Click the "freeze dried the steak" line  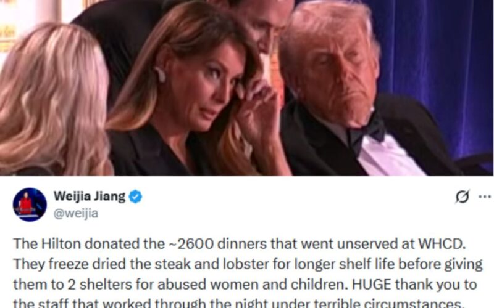coord(248,264)
